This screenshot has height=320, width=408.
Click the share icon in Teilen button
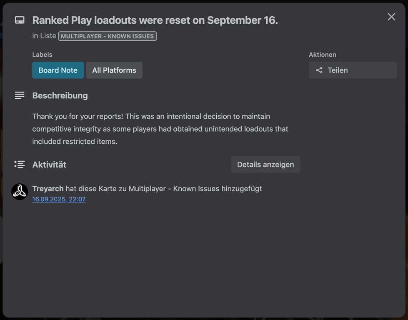319,70
